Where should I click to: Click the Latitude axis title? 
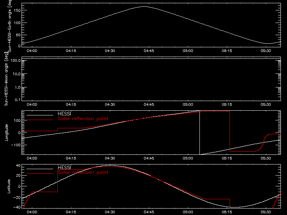click(9, 186)
